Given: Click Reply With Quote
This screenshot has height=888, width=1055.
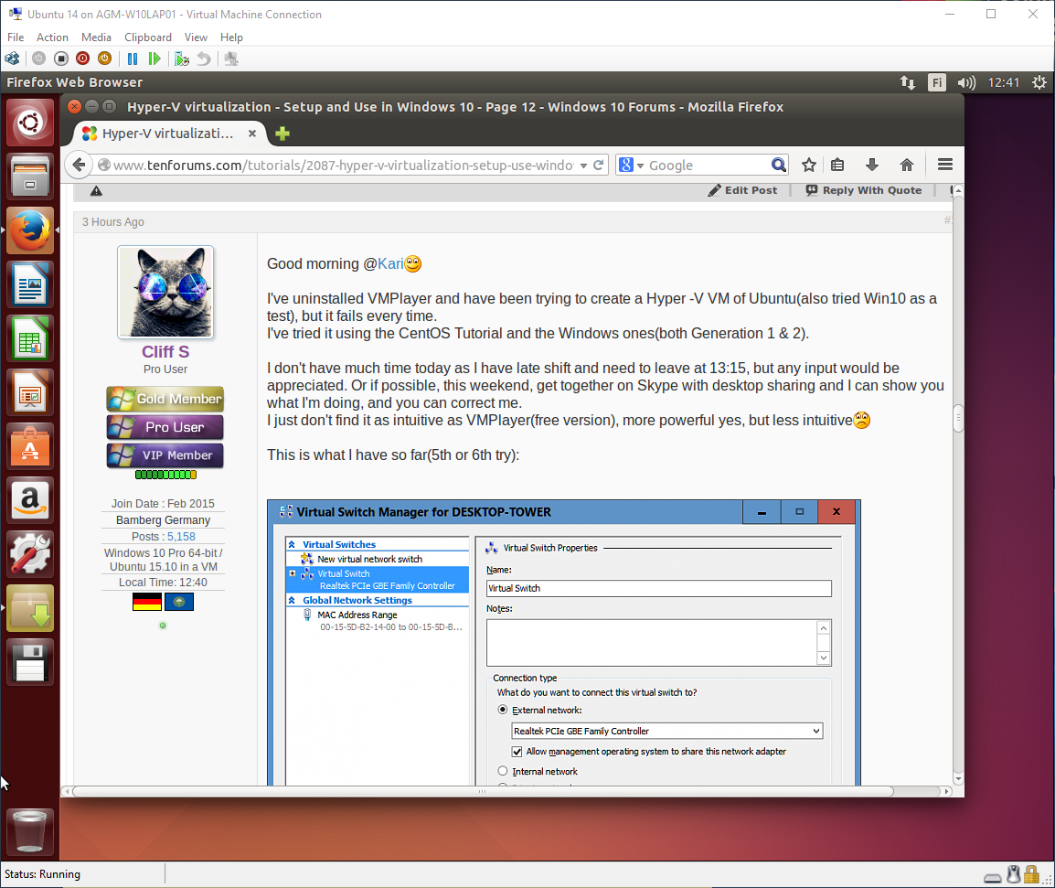Looking at the screenshot, I should [x=863, y=190].
